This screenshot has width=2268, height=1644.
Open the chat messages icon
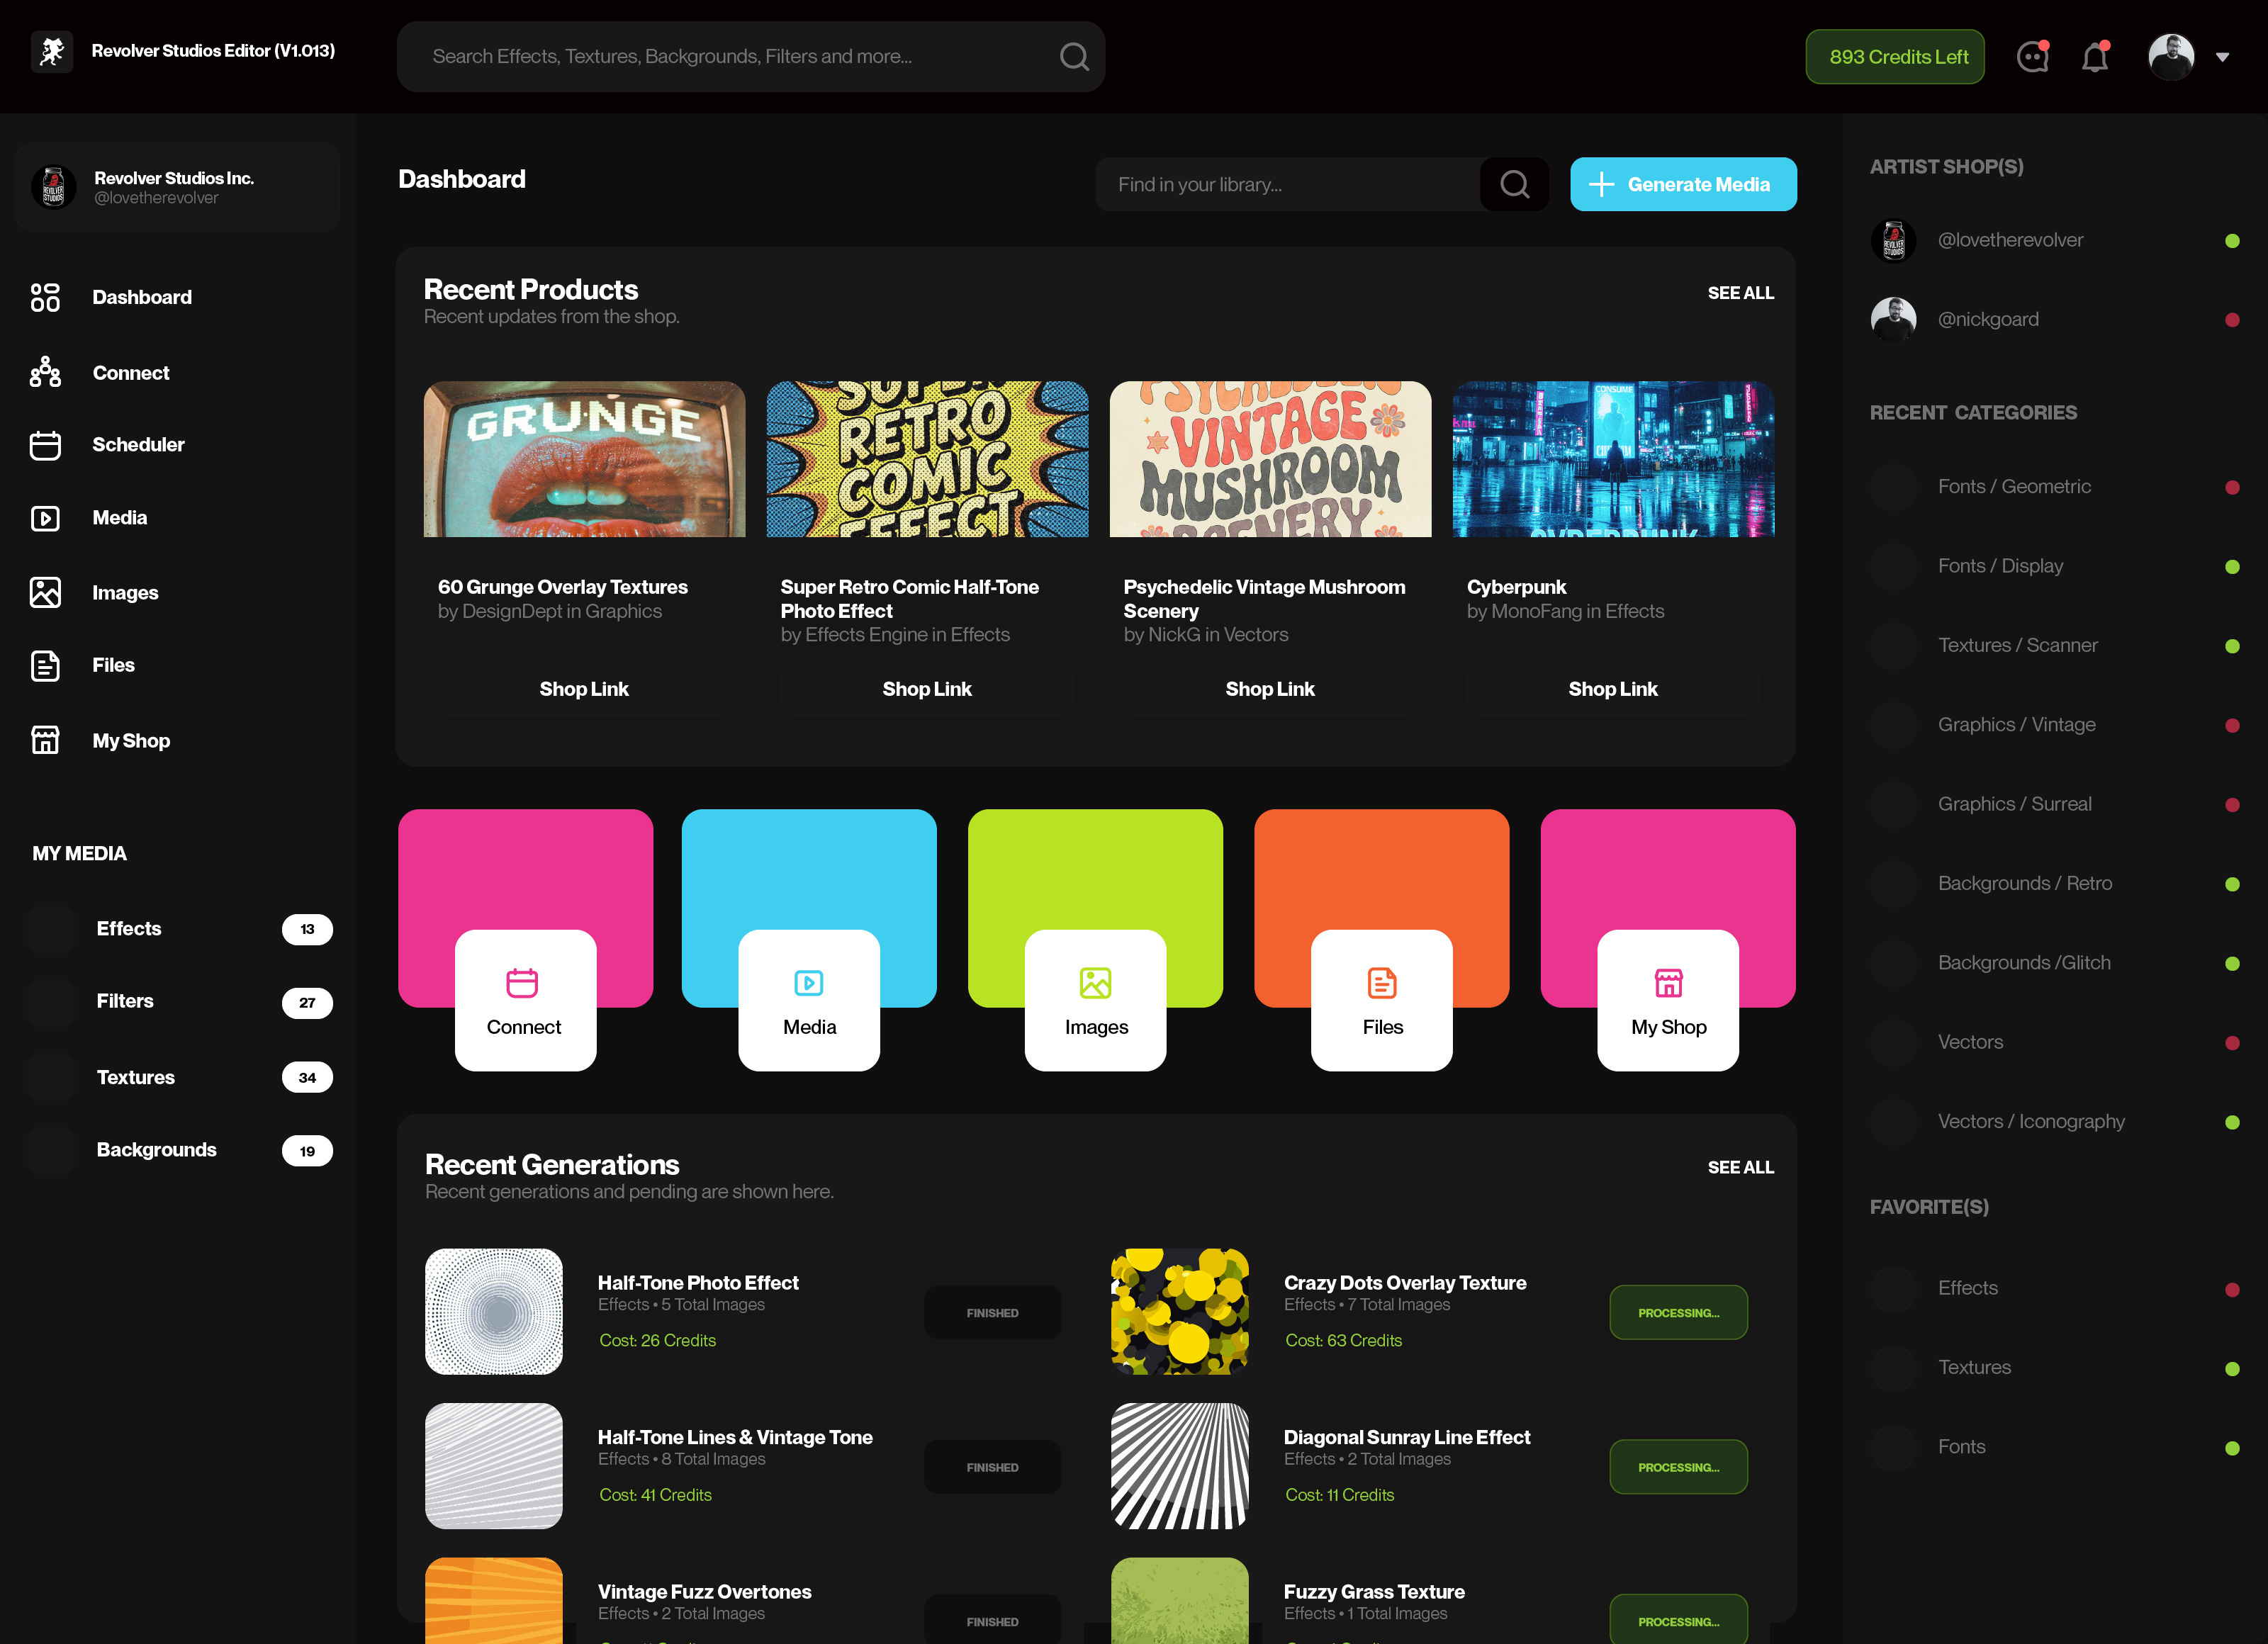[x=2032, y=57]
